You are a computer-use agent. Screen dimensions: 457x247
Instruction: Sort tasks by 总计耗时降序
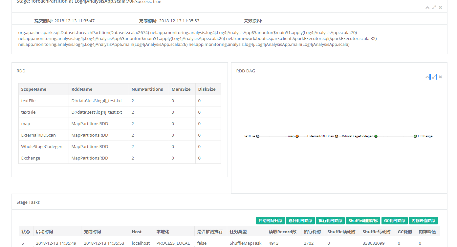300,221
